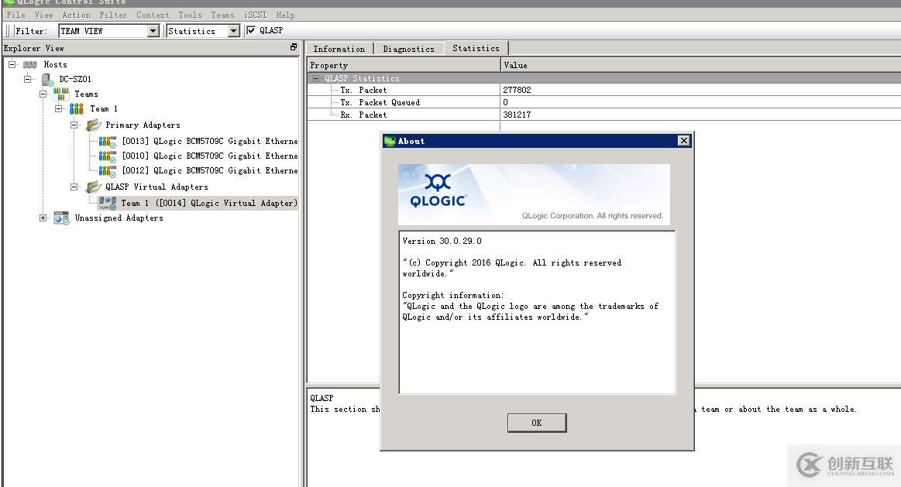Click the Unassigned Adapters icon
Screen dimensions: 901x487
pyautogui.click(x=61, y=218)
